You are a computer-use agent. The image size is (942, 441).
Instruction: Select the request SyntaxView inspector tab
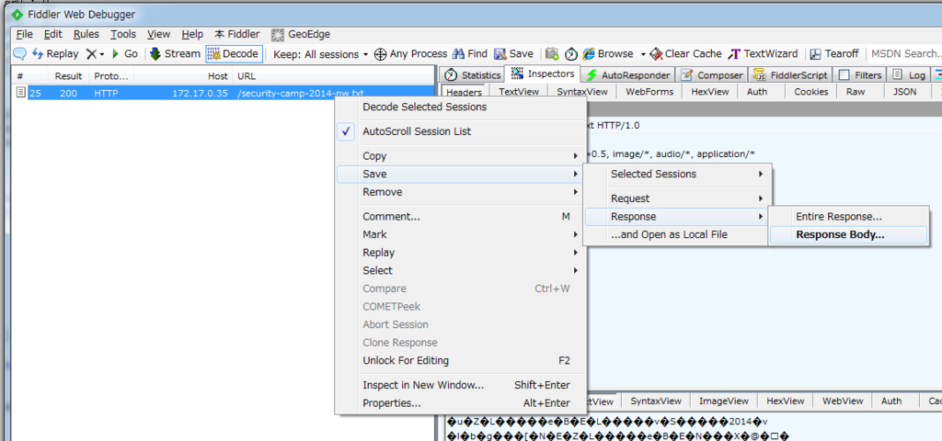(x=582, y=92)
